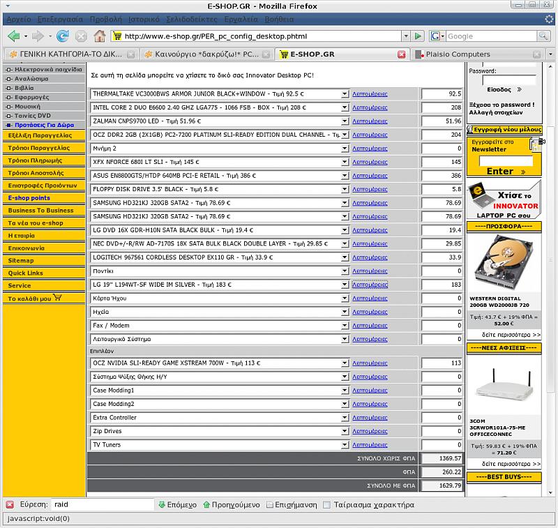This screenshot has width=558, height=528.
Task: Click the newsletter Enter button
Action: click(x=505, y=171)
